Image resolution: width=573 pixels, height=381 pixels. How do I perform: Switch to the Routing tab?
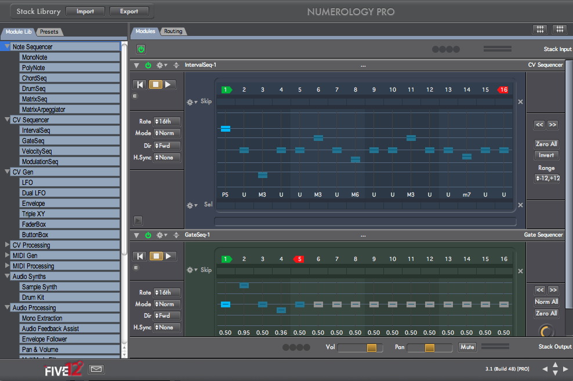pos(173,31)
